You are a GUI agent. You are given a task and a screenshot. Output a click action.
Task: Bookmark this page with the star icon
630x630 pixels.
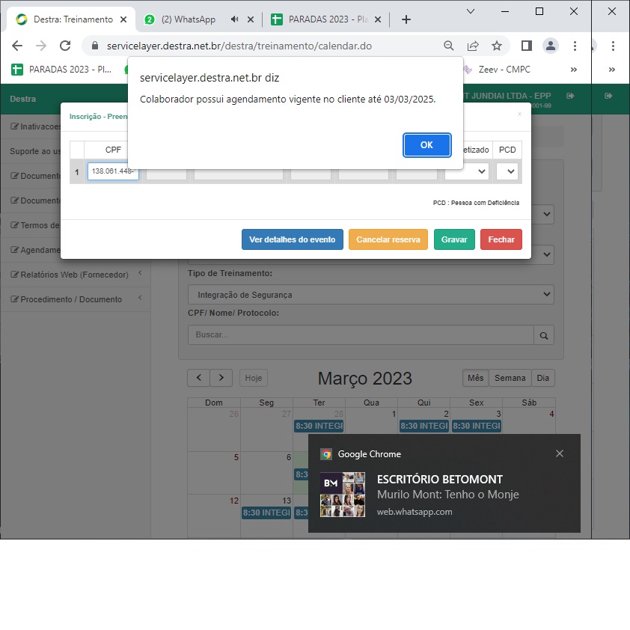pos(497,46)
